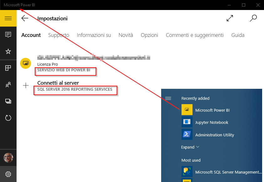Viewport: 264px width, 182px height.
Task: Click the stacked reports icon in sidebar
Action: click(8, 101)
